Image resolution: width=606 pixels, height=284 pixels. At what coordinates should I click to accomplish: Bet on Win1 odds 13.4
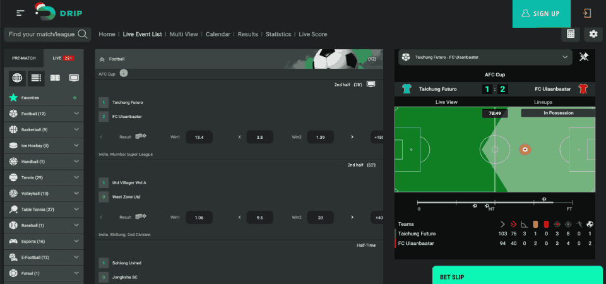199,137
